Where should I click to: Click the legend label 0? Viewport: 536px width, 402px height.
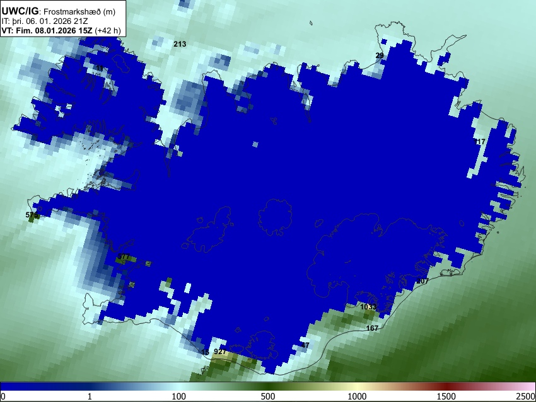pos(3,396)
